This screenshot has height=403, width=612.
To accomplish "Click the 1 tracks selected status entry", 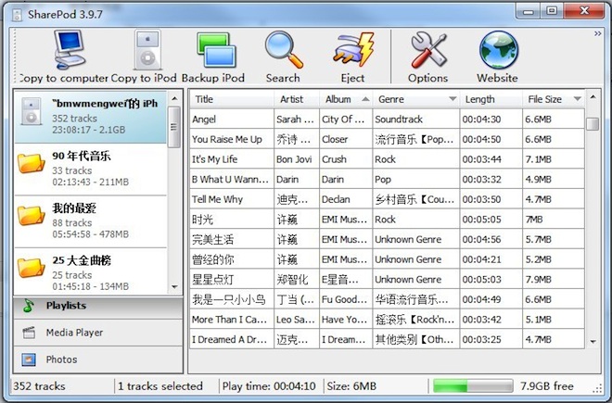I will click(x=160, y=386).
